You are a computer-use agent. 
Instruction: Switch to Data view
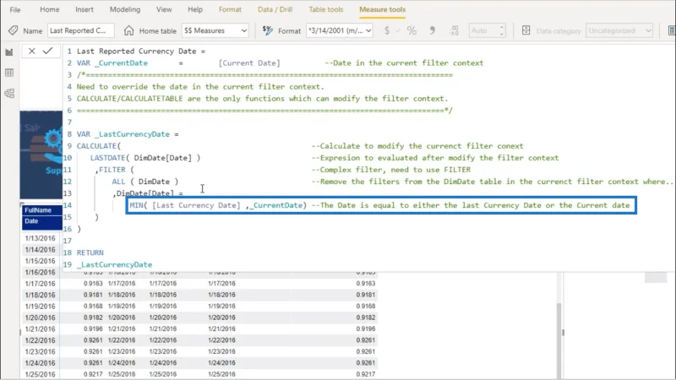(9, 73)
